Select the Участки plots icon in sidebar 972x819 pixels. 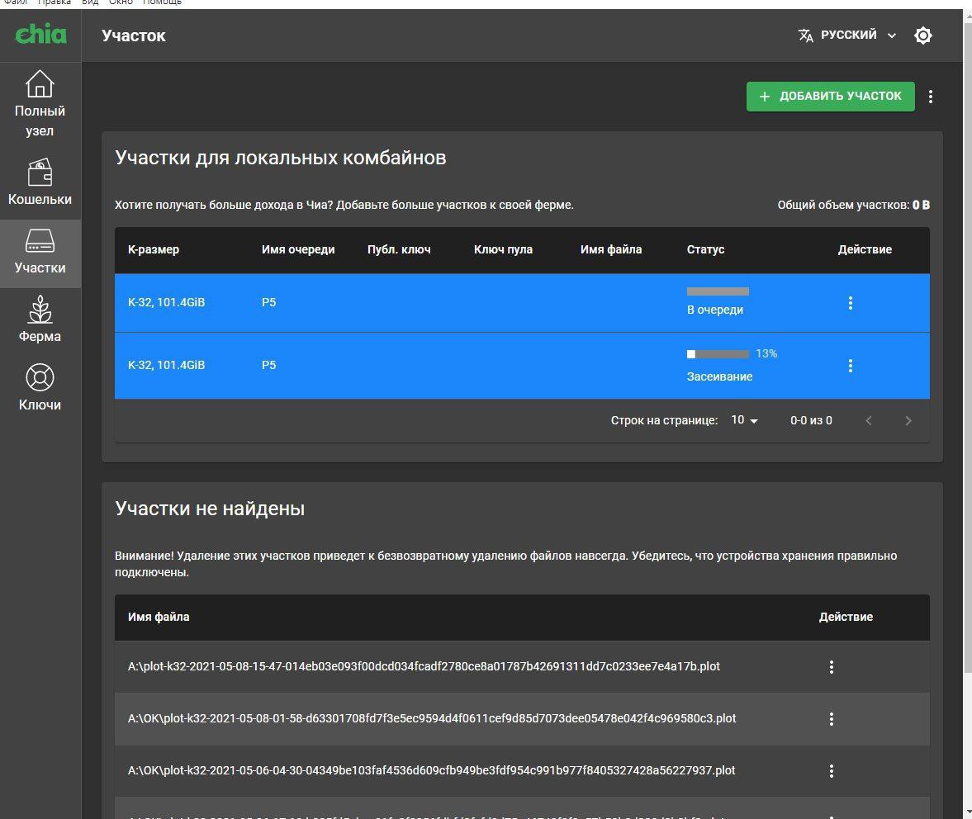(x=40, y=241)
